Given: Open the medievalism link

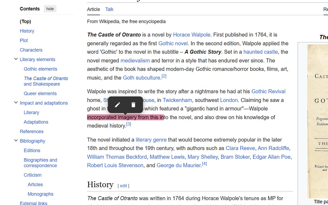Looking at the screenshot, I should click(135, 60).
